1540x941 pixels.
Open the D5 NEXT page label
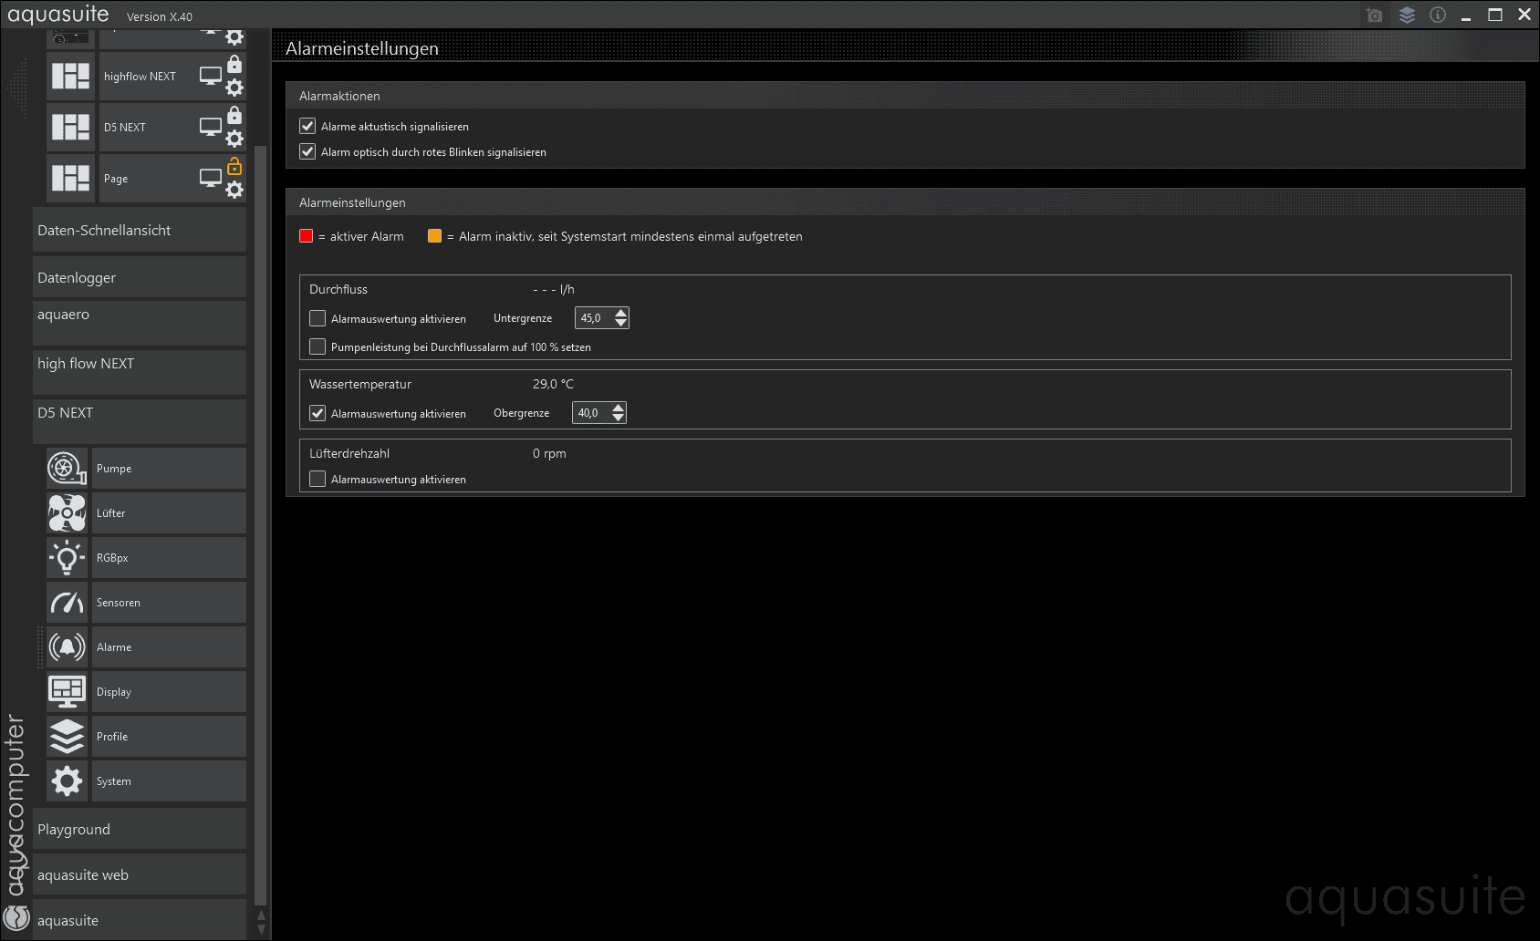click(x=125, y=128)
